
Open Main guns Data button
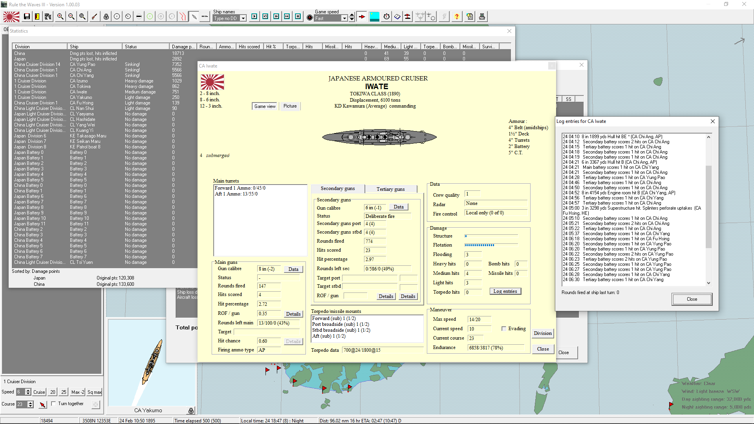click(293, 269)
